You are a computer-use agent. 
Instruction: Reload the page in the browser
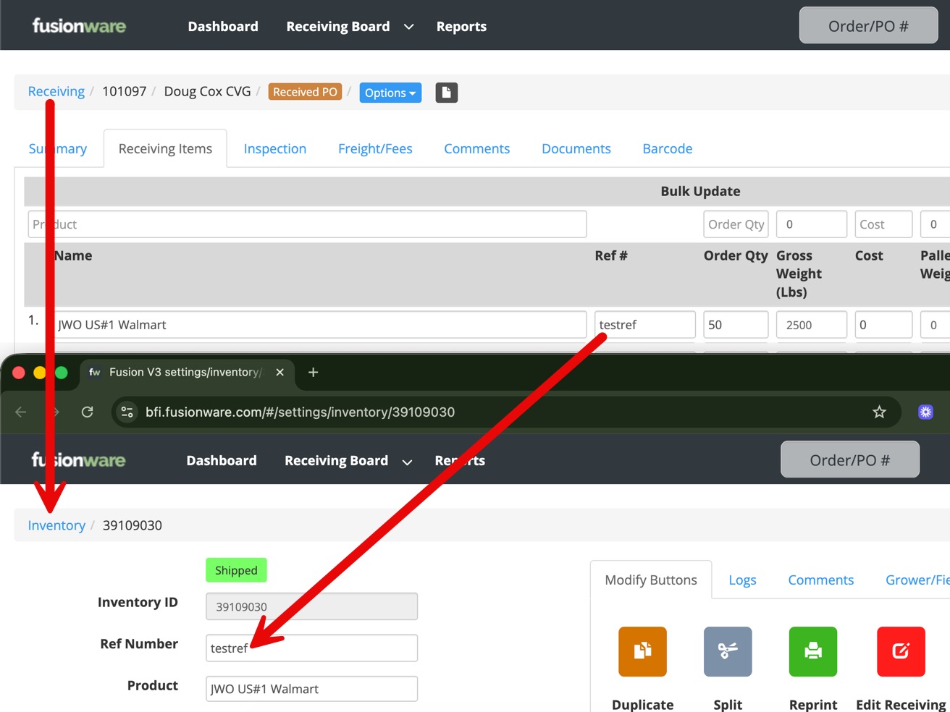[88, 412]
